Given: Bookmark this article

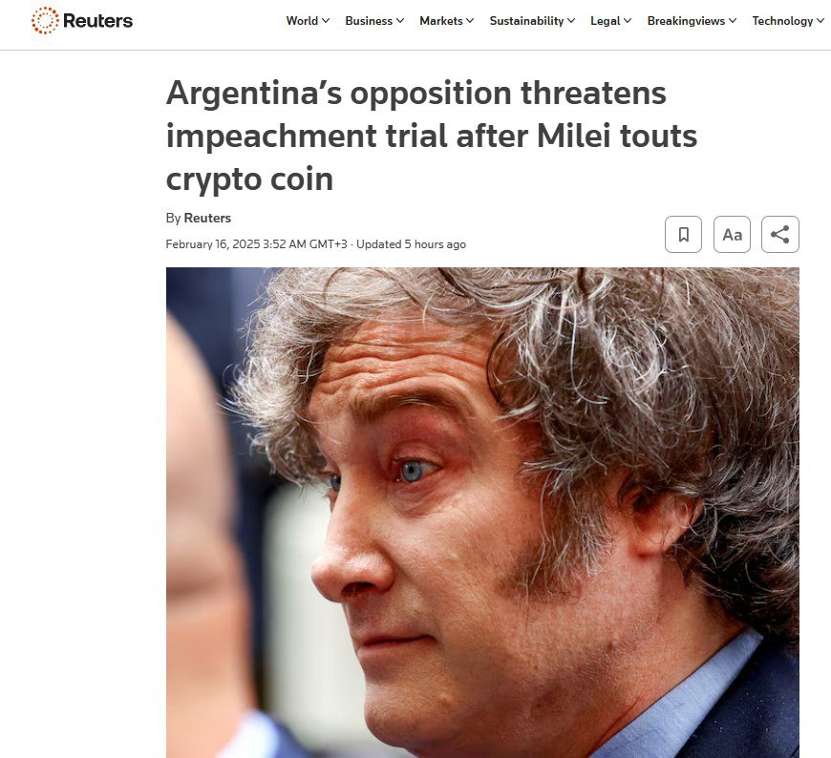Looking at the screenshot, I should pyautogui.click(x=683, y=234).
